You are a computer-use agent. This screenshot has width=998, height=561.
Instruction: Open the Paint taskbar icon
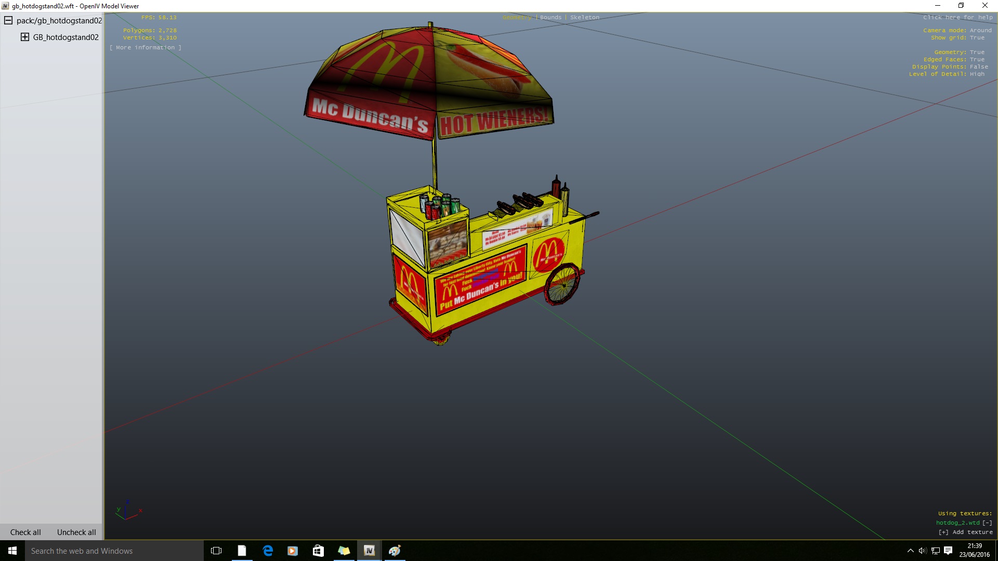395,551
